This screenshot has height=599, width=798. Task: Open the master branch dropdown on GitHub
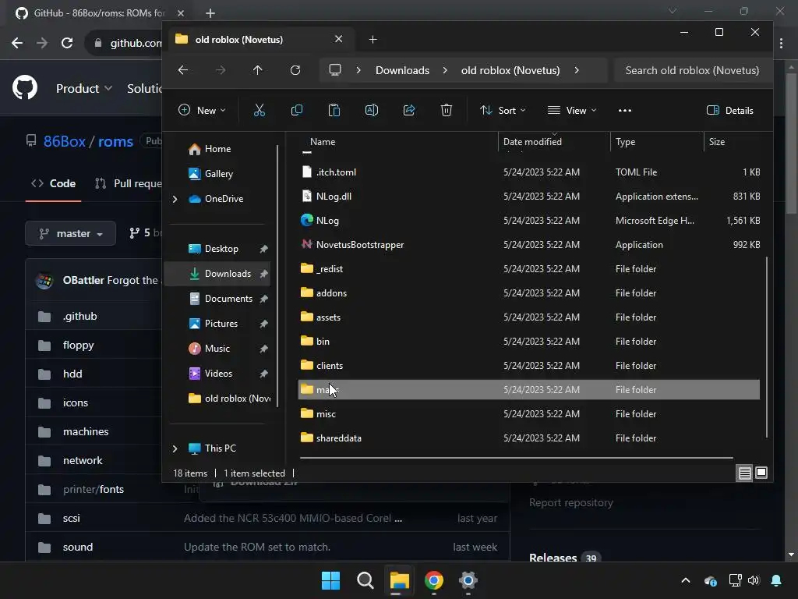click(71, 233)
